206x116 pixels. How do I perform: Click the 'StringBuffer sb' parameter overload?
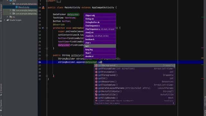point(100,22)
